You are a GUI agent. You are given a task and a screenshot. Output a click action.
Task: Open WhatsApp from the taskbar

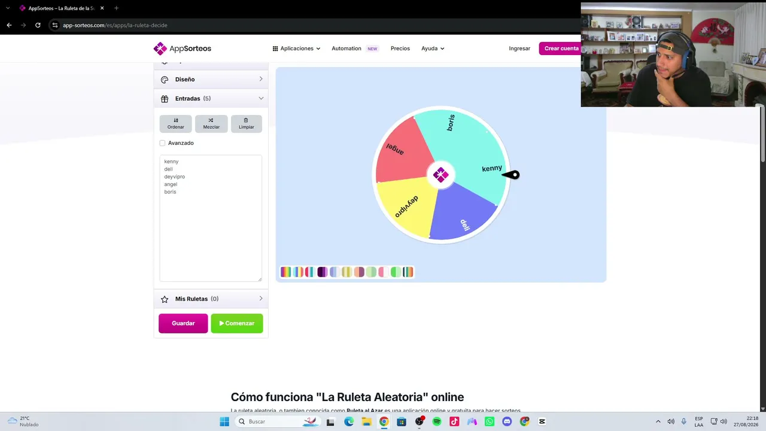[x=490, y=421]
